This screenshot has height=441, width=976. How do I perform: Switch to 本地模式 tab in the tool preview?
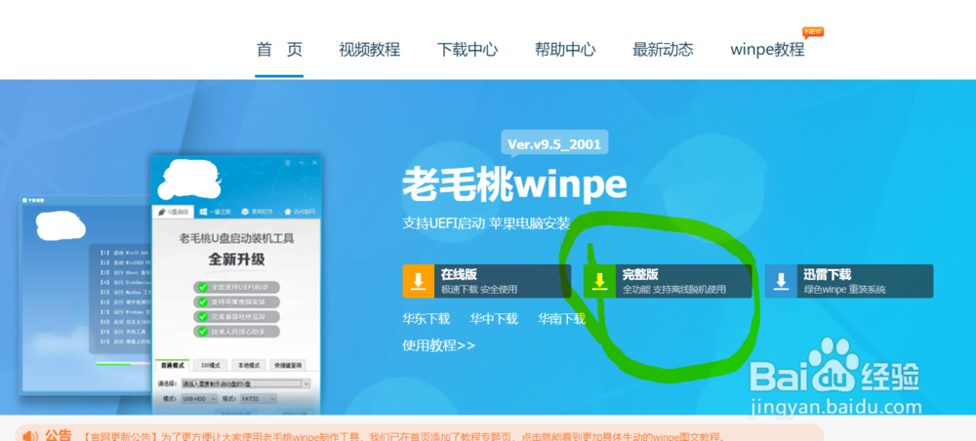tap(249, 365)
